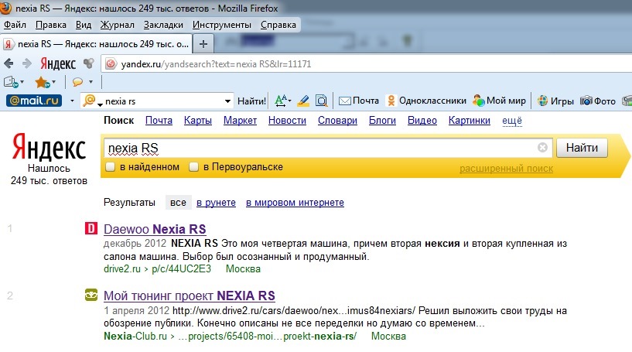Screen dimensions: 632x352
Task: Open the Вид menu
Action: coord(84,25)
